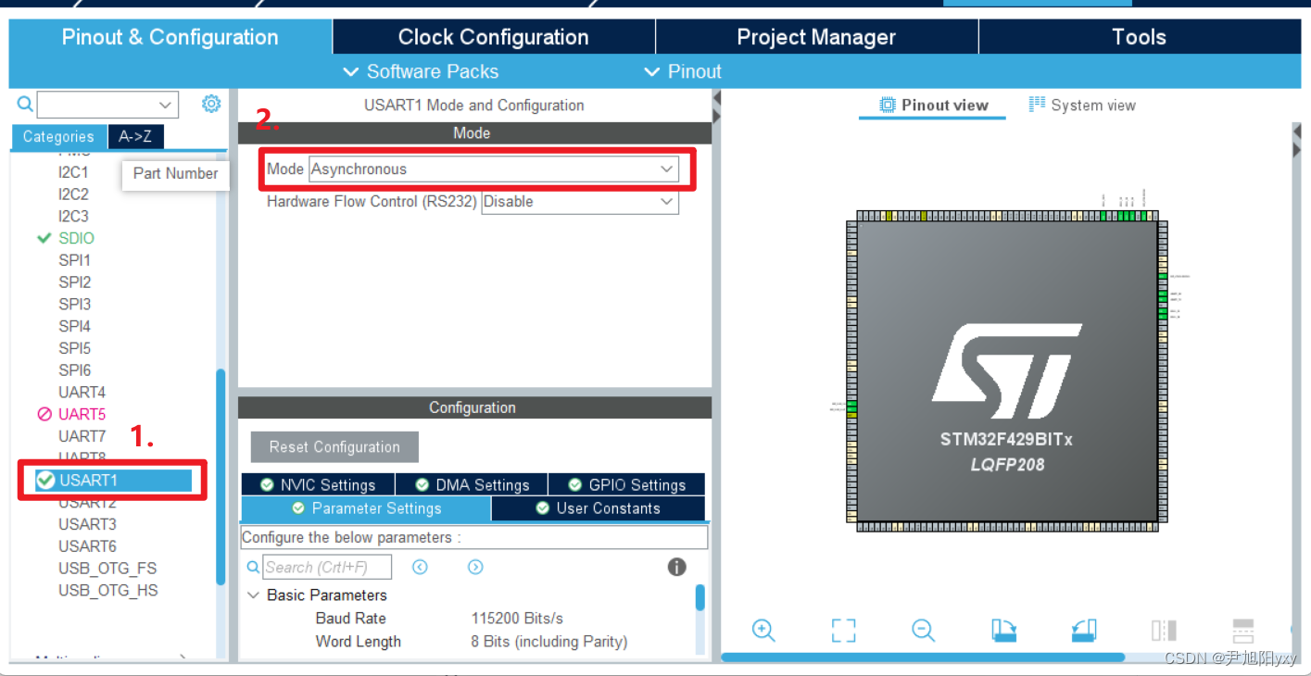Image resolution: width=1311 pixels, height=676 pixels.
Task: Open the GPIO Settings tab
Action: point(626,484)
